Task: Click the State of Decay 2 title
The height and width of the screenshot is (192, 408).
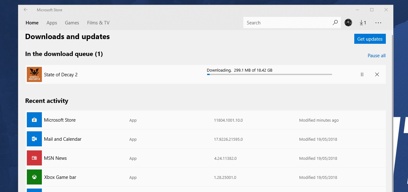Action: 61,75
